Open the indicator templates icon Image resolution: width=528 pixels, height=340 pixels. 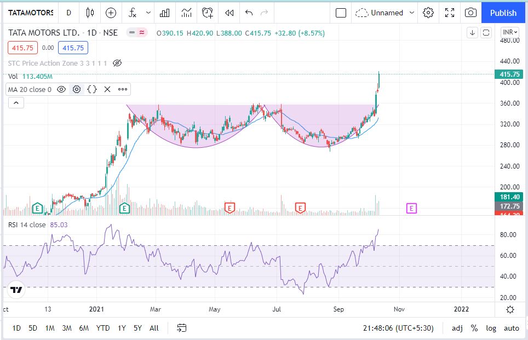pyautogui.click(x=186, y=13)
